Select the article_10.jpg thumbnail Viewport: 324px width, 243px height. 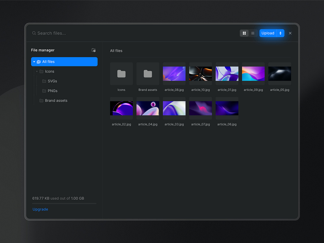pyautogui.click(x=201, y=74)
